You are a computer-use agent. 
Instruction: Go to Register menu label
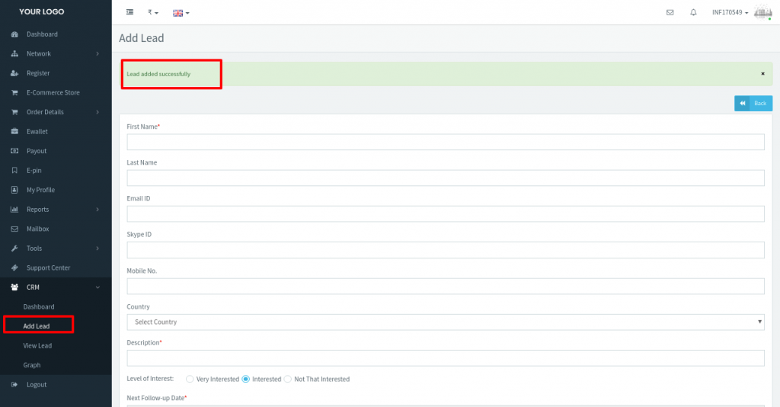click(38, 73)
